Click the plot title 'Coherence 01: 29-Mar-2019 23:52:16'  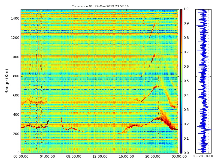coord(100,6)
